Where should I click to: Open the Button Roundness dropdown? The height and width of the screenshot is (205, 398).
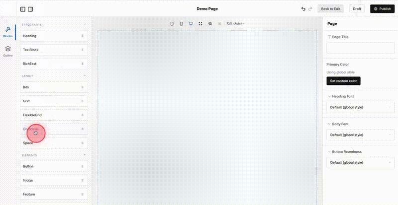[x=360, y=163]
